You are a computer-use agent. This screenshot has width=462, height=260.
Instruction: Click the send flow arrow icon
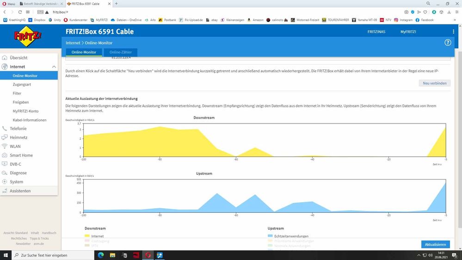point(419,12)
